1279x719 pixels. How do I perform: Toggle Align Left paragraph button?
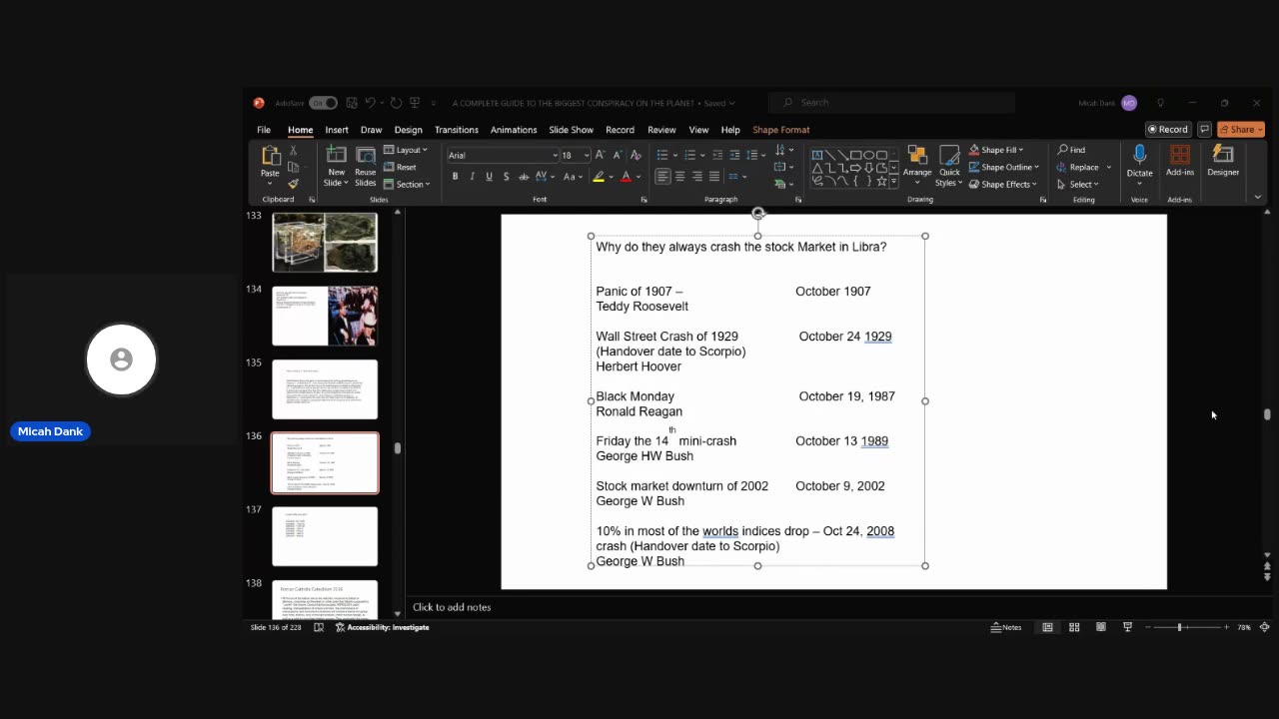coord(662,177)
